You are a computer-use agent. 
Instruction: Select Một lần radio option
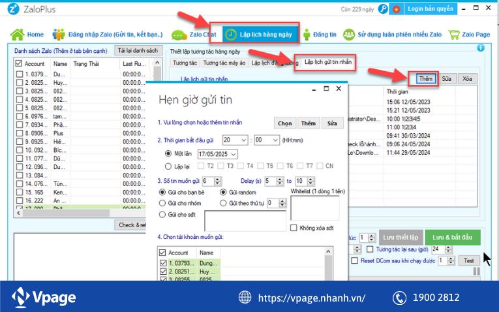click(168, 154)
